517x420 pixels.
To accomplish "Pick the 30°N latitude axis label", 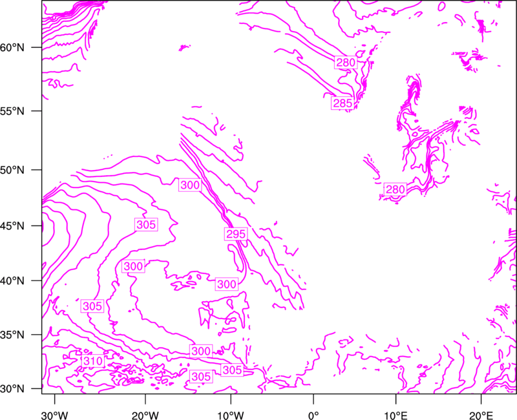I will click(x=12, y=389).
